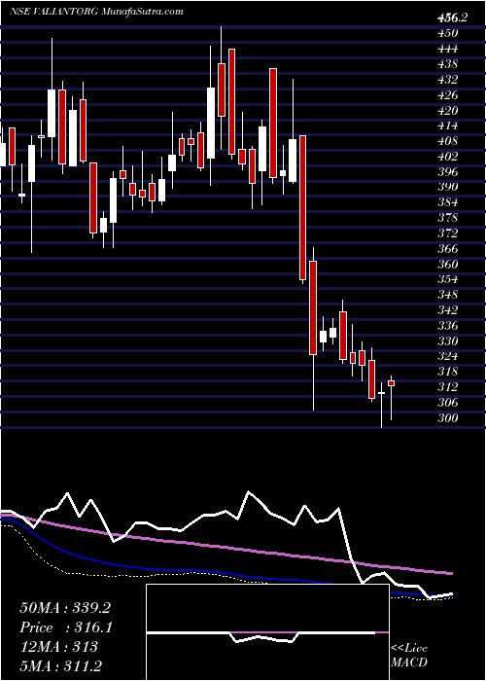This screenshot has width=486, height=681.
Task: Click the NSE VALIANTORG MunafaSutra.com title text
Action: 95,11
